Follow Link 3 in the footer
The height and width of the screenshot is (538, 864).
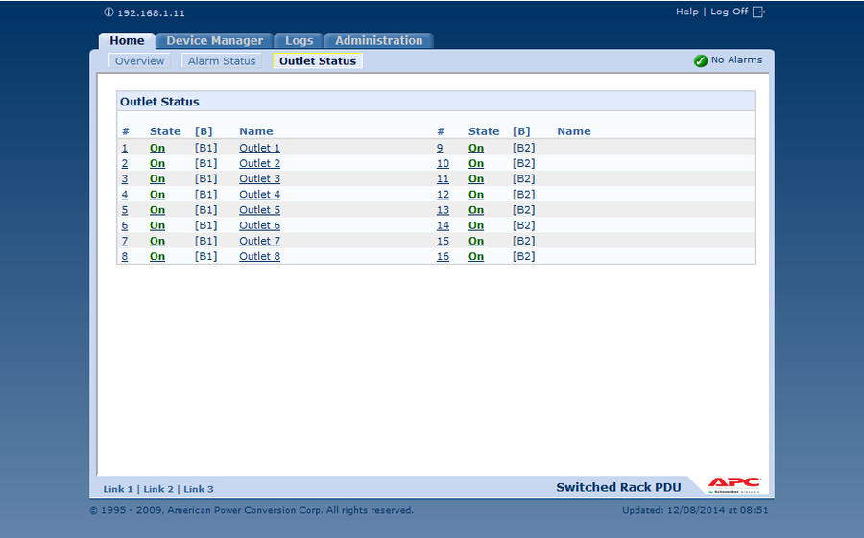(199, 489)
